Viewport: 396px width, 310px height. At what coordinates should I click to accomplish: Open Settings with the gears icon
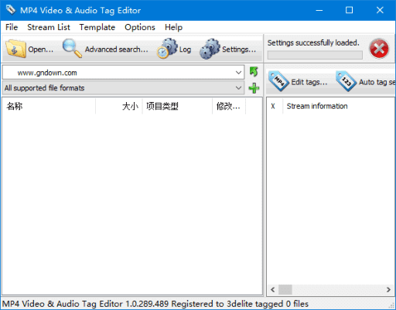[228, 49]
